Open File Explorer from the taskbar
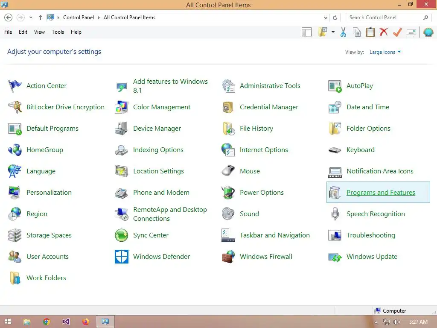The image size is (437, 328). tap(27, 322)
